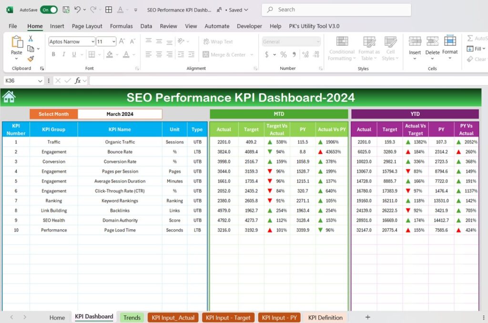Click the Center align icon

tap(159, 54)
